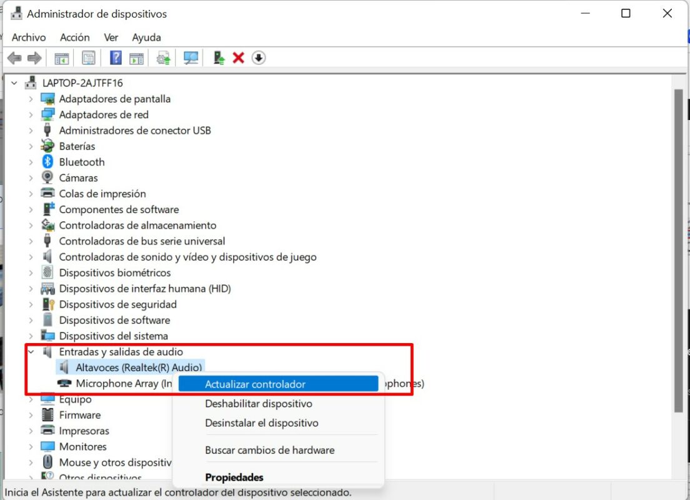Select Dispositivos de interfaz humana (HID)

144,289
